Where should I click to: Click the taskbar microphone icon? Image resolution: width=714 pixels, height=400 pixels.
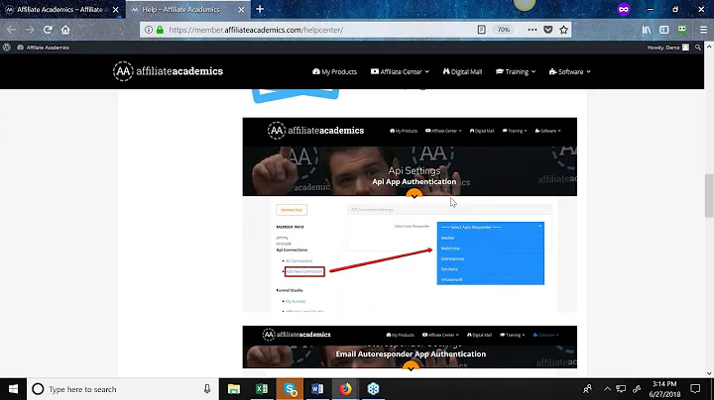pyautogui.click(x=207, y=389)
